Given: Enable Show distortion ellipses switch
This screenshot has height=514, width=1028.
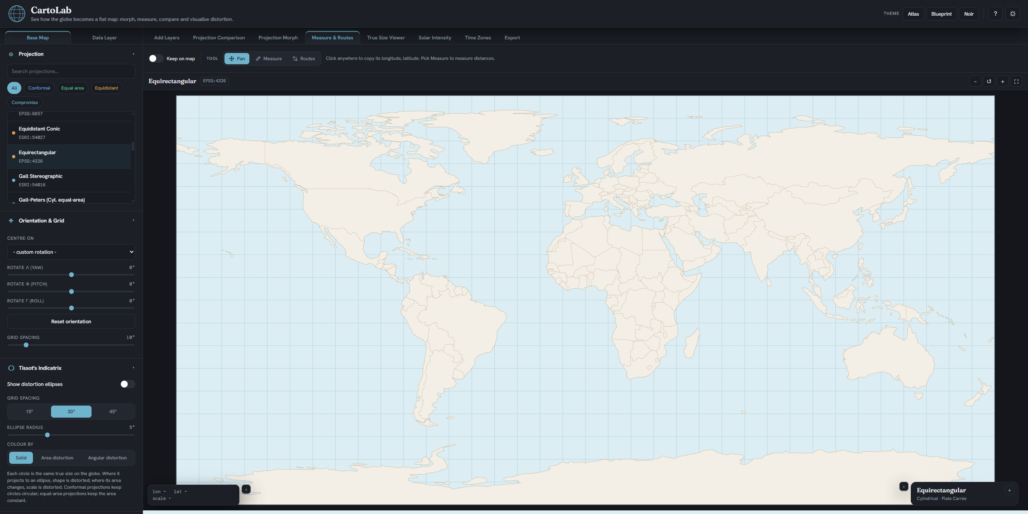Looking at the screenshot, I should point(128,384).
